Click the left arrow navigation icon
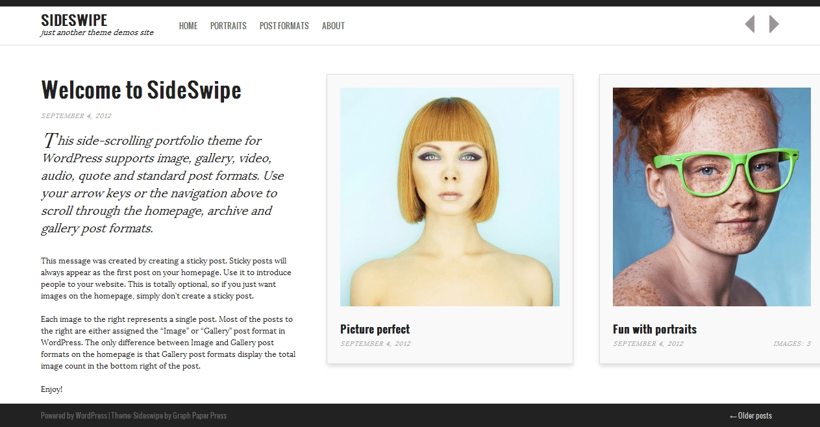Screen dimensions: 820x427 point(750,25)
